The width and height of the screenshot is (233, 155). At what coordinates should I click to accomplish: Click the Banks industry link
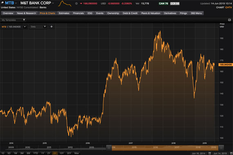point(43,7)
